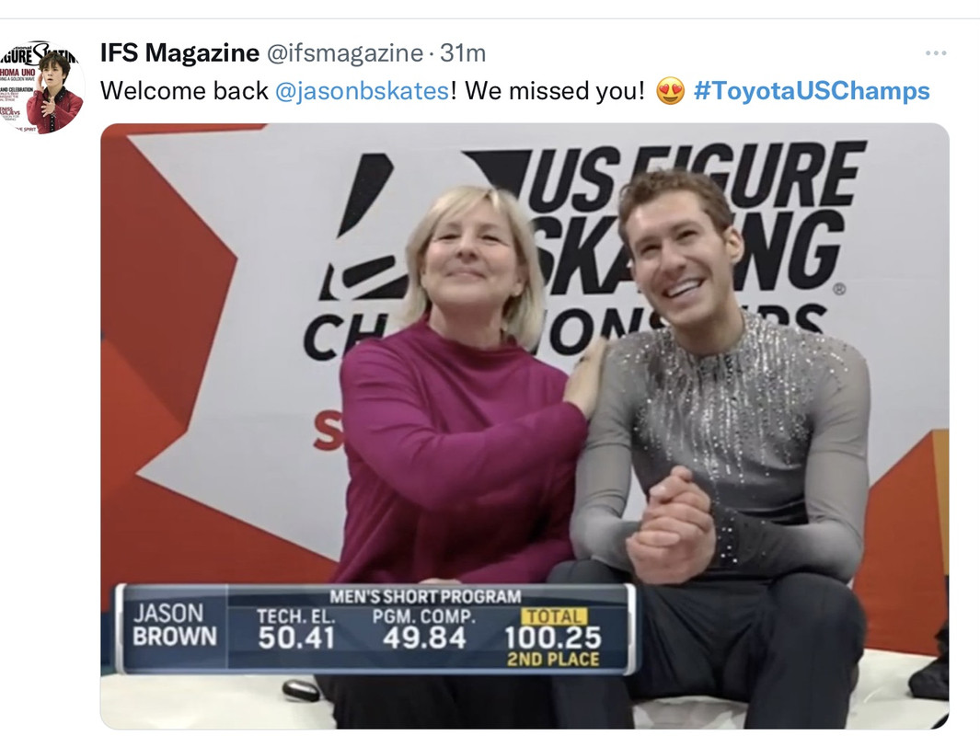Click the 100.25 total score
This screenshot has width=980, height=736.
tap(552, 638)
